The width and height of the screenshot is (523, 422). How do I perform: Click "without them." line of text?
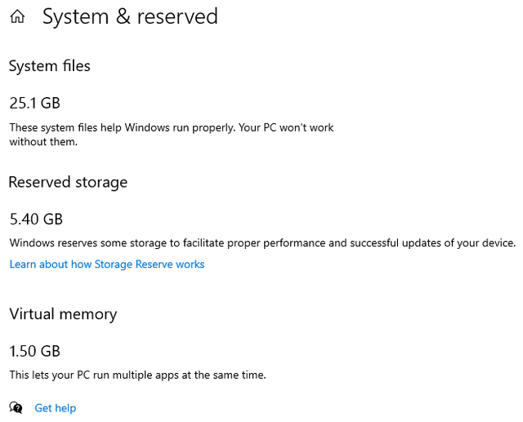(x=43, y=142)
